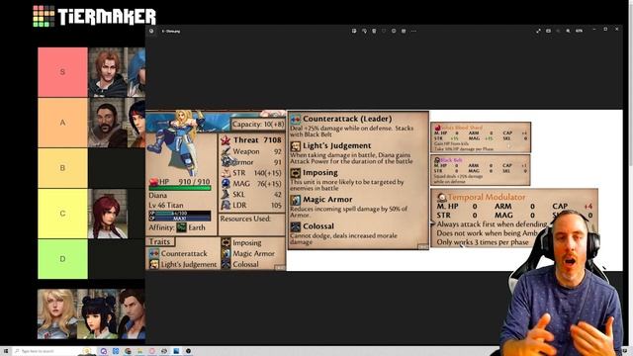The width and height of the screenshot is (633, 356).
Task: Click the 'Lv 46 Titan' text
Action: 166,205
